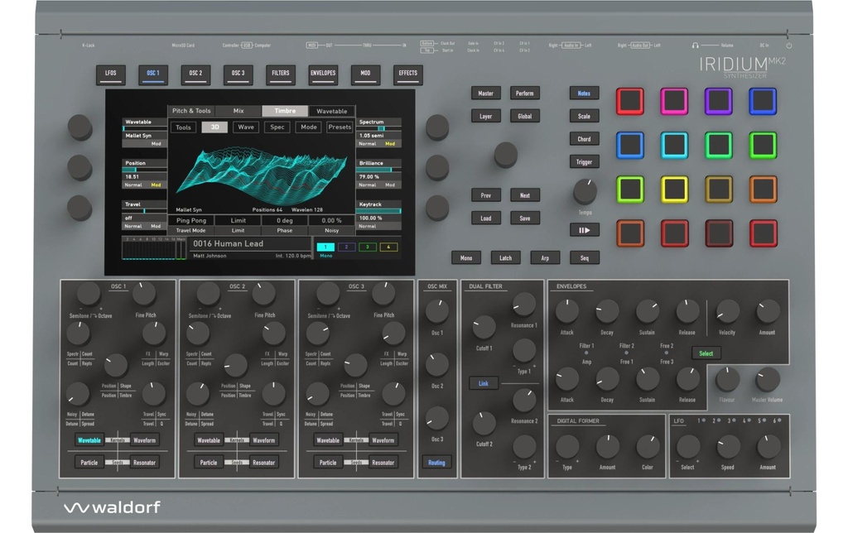848x533 pixels.
Task: Tap the power symbol at top right
Action: [x=789, y=46]
